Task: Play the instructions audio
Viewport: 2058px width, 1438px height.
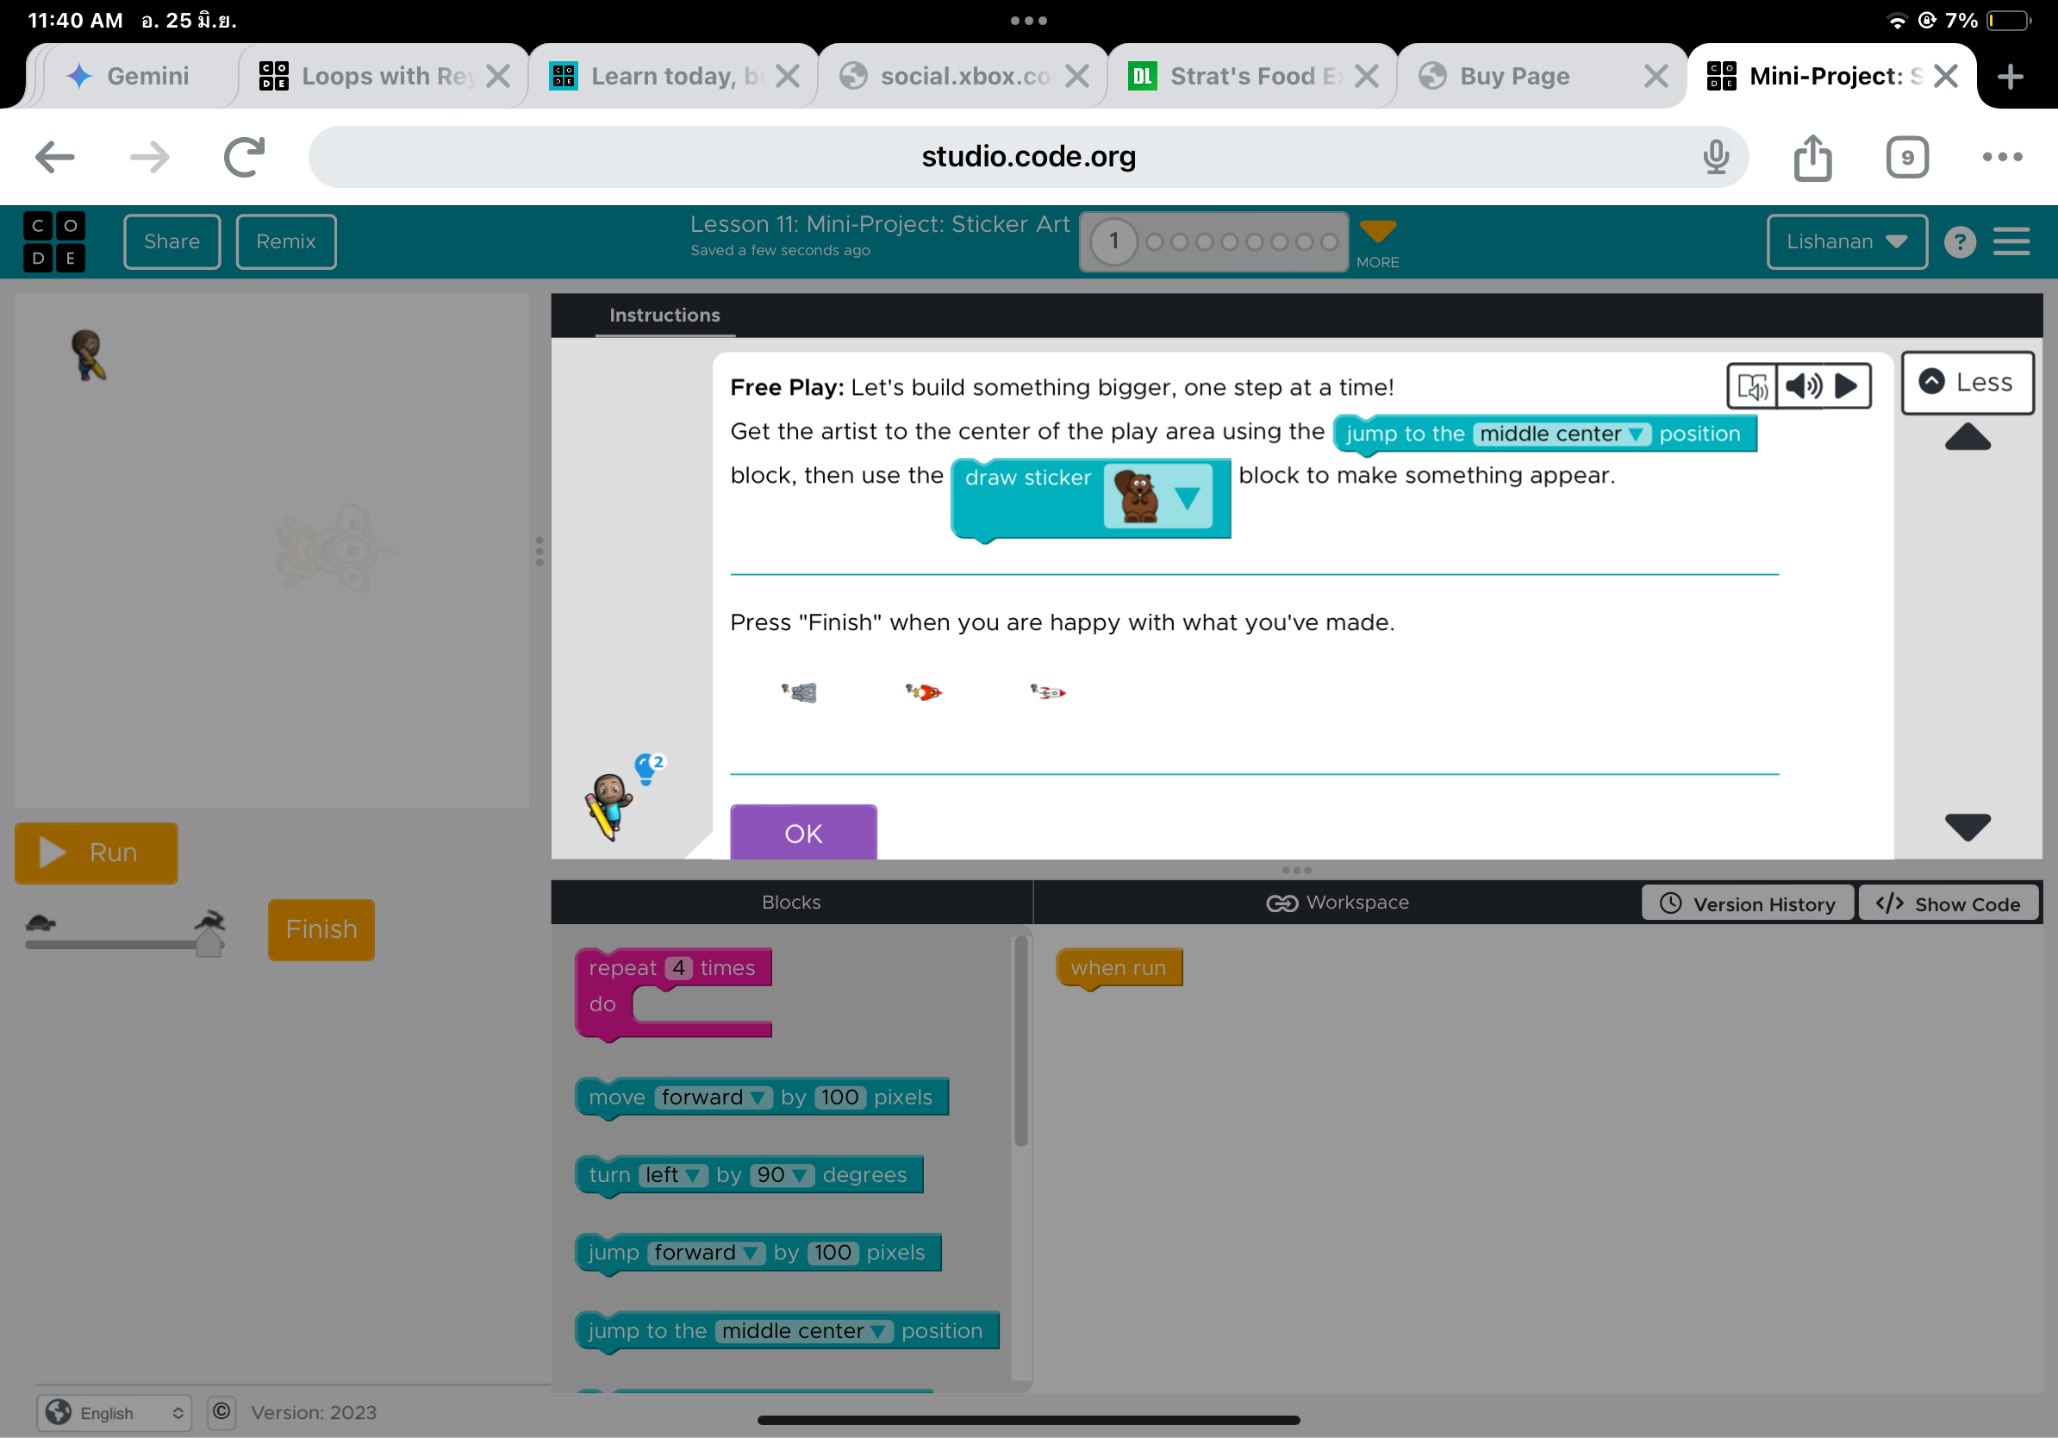Action: pos(1847,385)
